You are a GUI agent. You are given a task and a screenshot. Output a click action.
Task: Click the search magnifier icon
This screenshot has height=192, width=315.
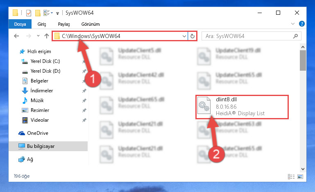click(295, 36)
